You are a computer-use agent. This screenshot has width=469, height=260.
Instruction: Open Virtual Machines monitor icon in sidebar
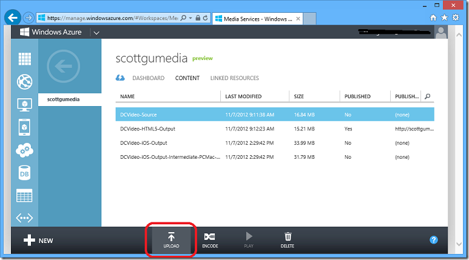(24, 105)
